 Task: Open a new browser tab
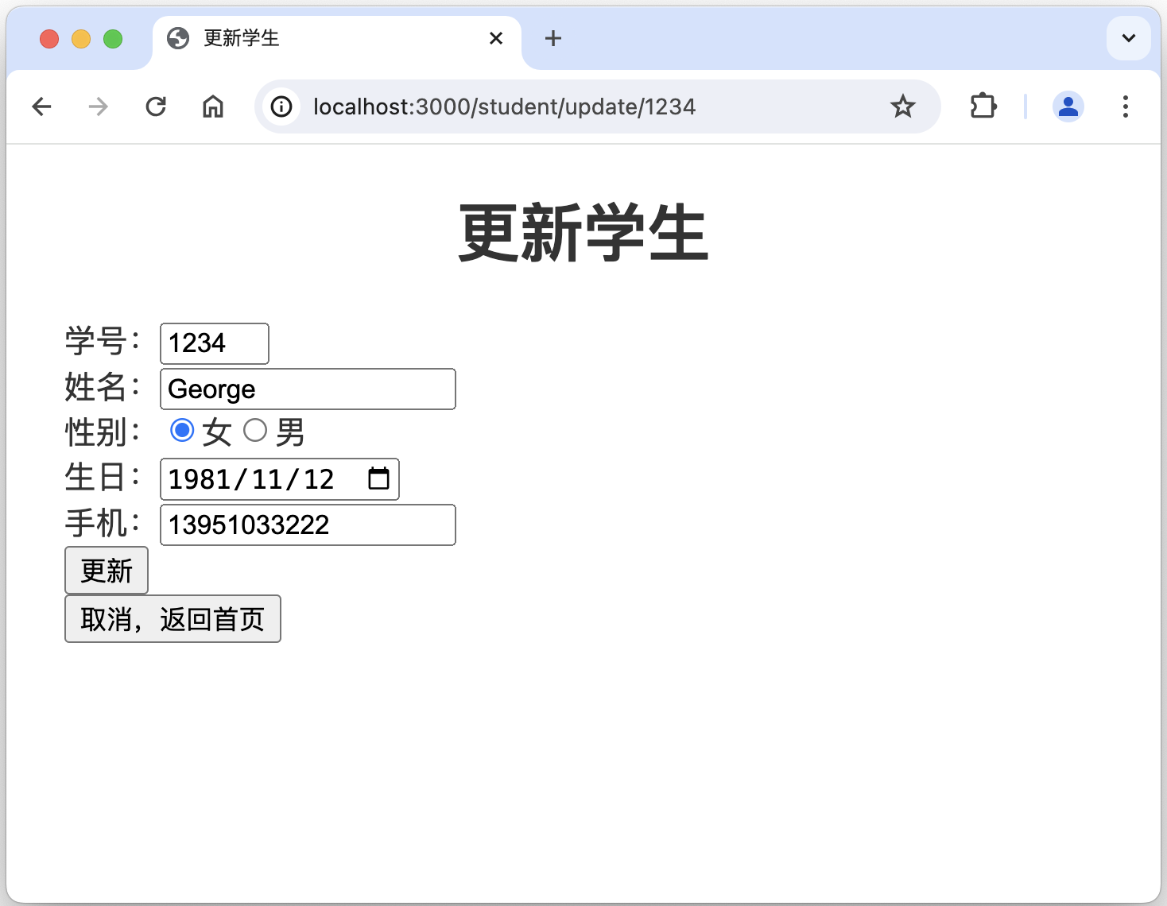pos(553,38)
